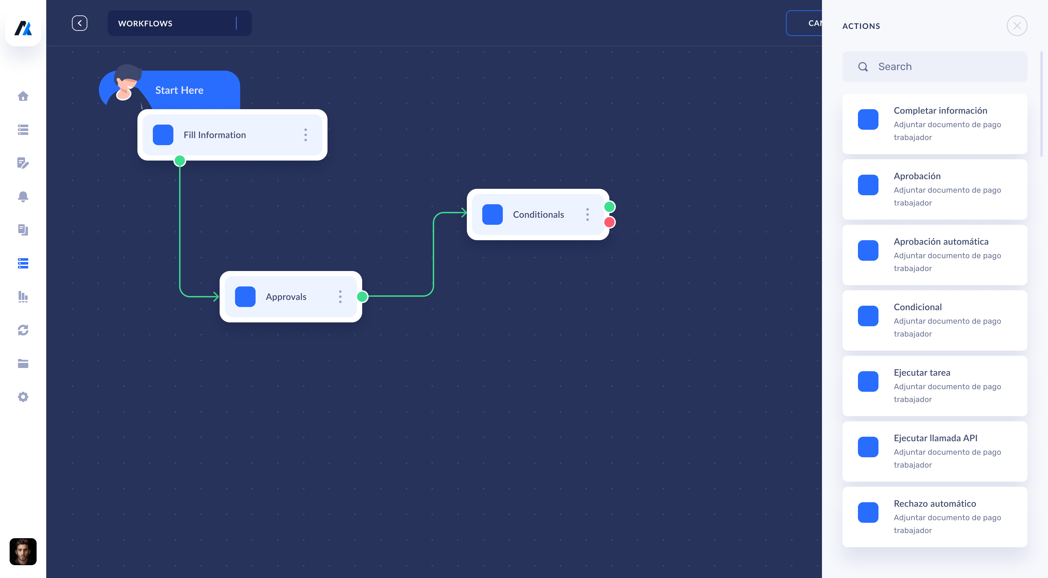1048x578 pixels.
Task: Click the sync/refresh icon in the sidebar
Action: coord(23,330)
